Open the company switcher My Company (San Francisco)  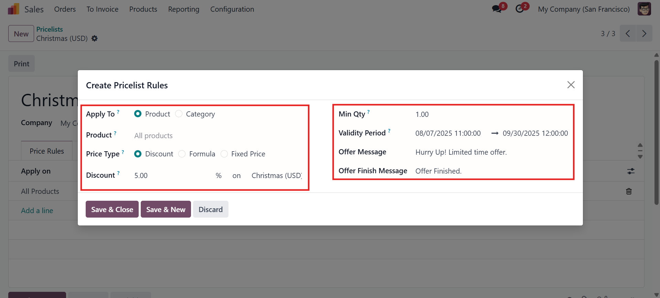[x=584, y=9]
